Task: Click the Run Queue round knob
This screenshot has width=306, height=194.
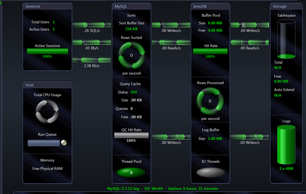Action: pos(64,143)
